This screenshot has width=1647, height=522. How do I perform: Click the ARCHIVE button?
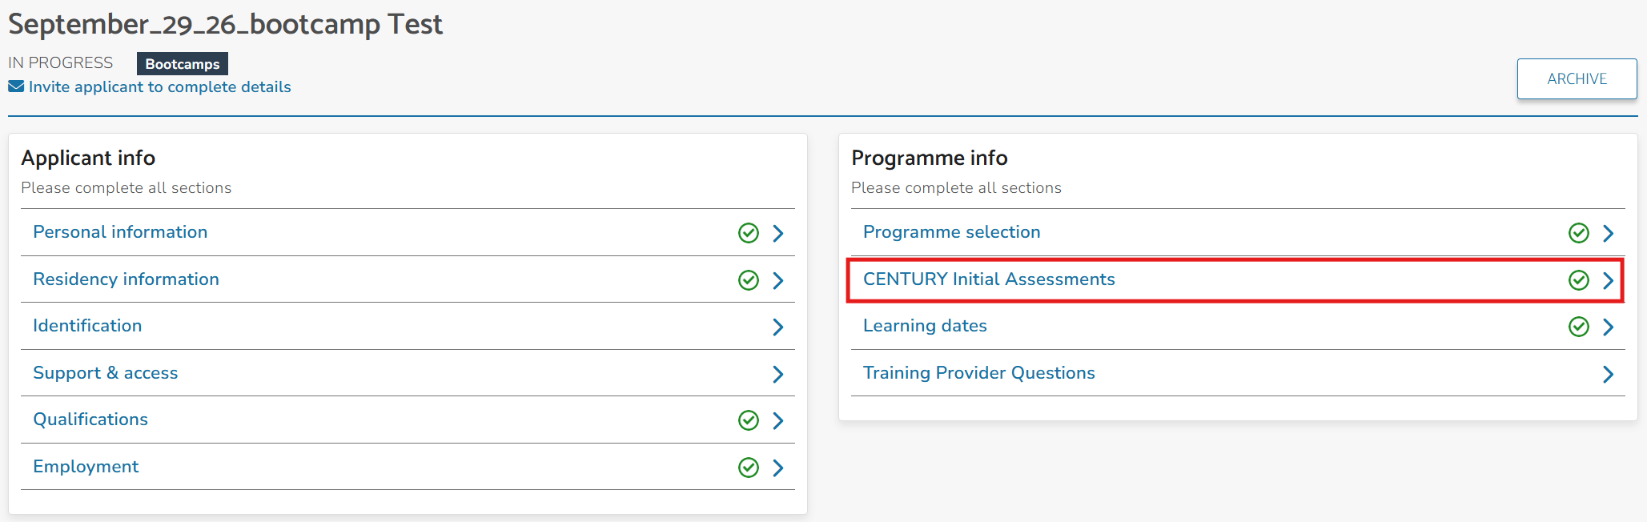point(1577,78)
